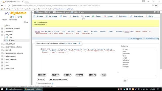
Task: Open page settings gear in top bar
Action: [x=155, y=12]
